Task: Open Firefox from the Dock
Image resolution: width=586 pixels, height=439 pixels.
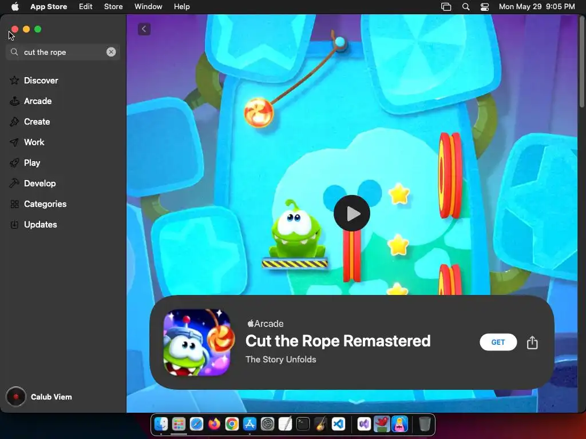Action: (214, 424)
